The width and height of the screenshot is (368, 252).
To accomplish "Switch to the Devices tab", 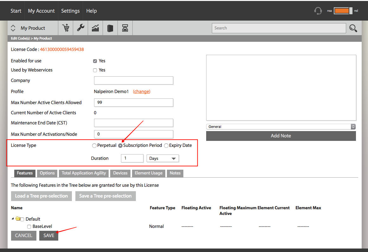I will tap(120, 173).
